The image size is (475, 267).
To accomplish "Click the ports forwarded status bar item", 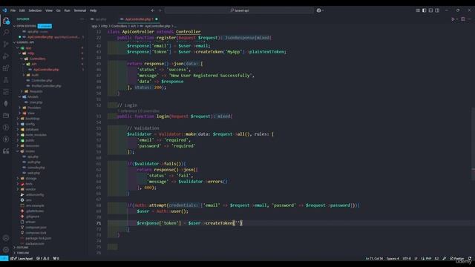I will [56, 259].
